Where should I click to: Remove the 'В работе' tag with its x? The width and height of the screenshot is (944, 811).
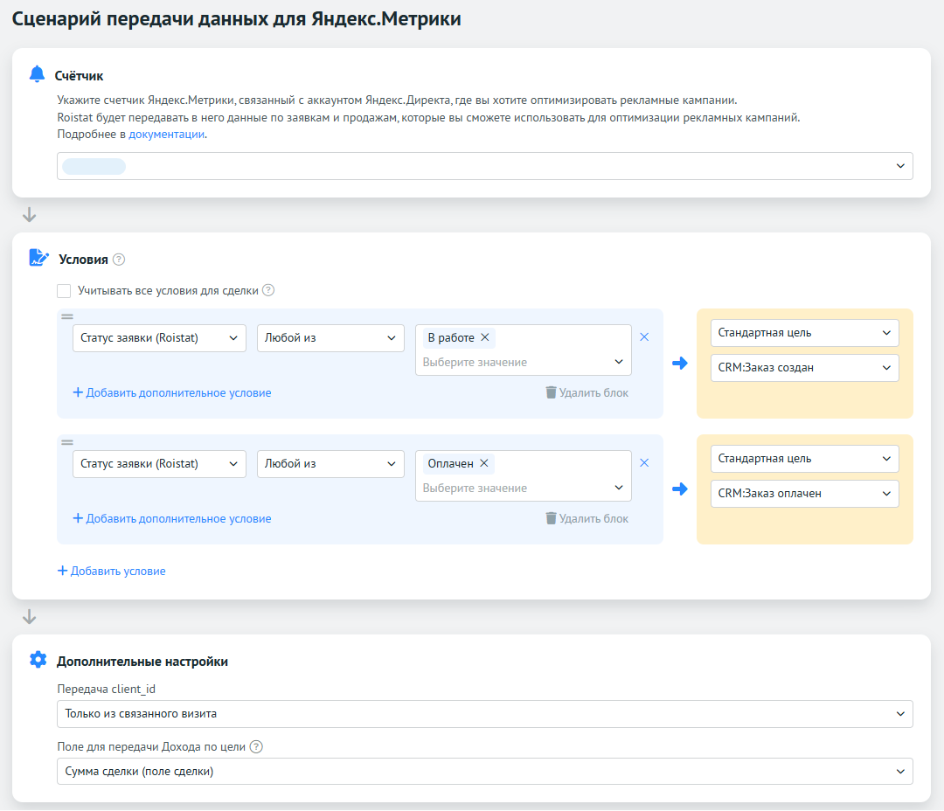484,337
